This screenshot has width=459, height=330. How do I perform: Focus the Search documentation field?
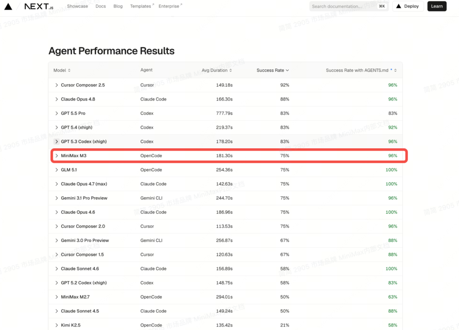click(x=349, y=6)
